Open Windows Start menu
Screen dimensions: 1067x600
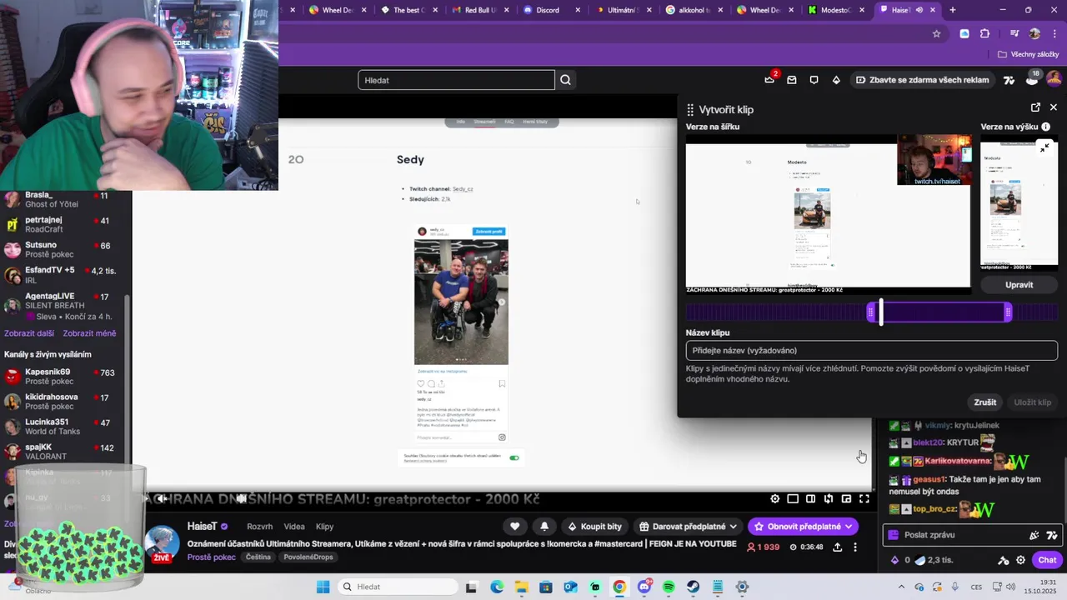(323, 587)
